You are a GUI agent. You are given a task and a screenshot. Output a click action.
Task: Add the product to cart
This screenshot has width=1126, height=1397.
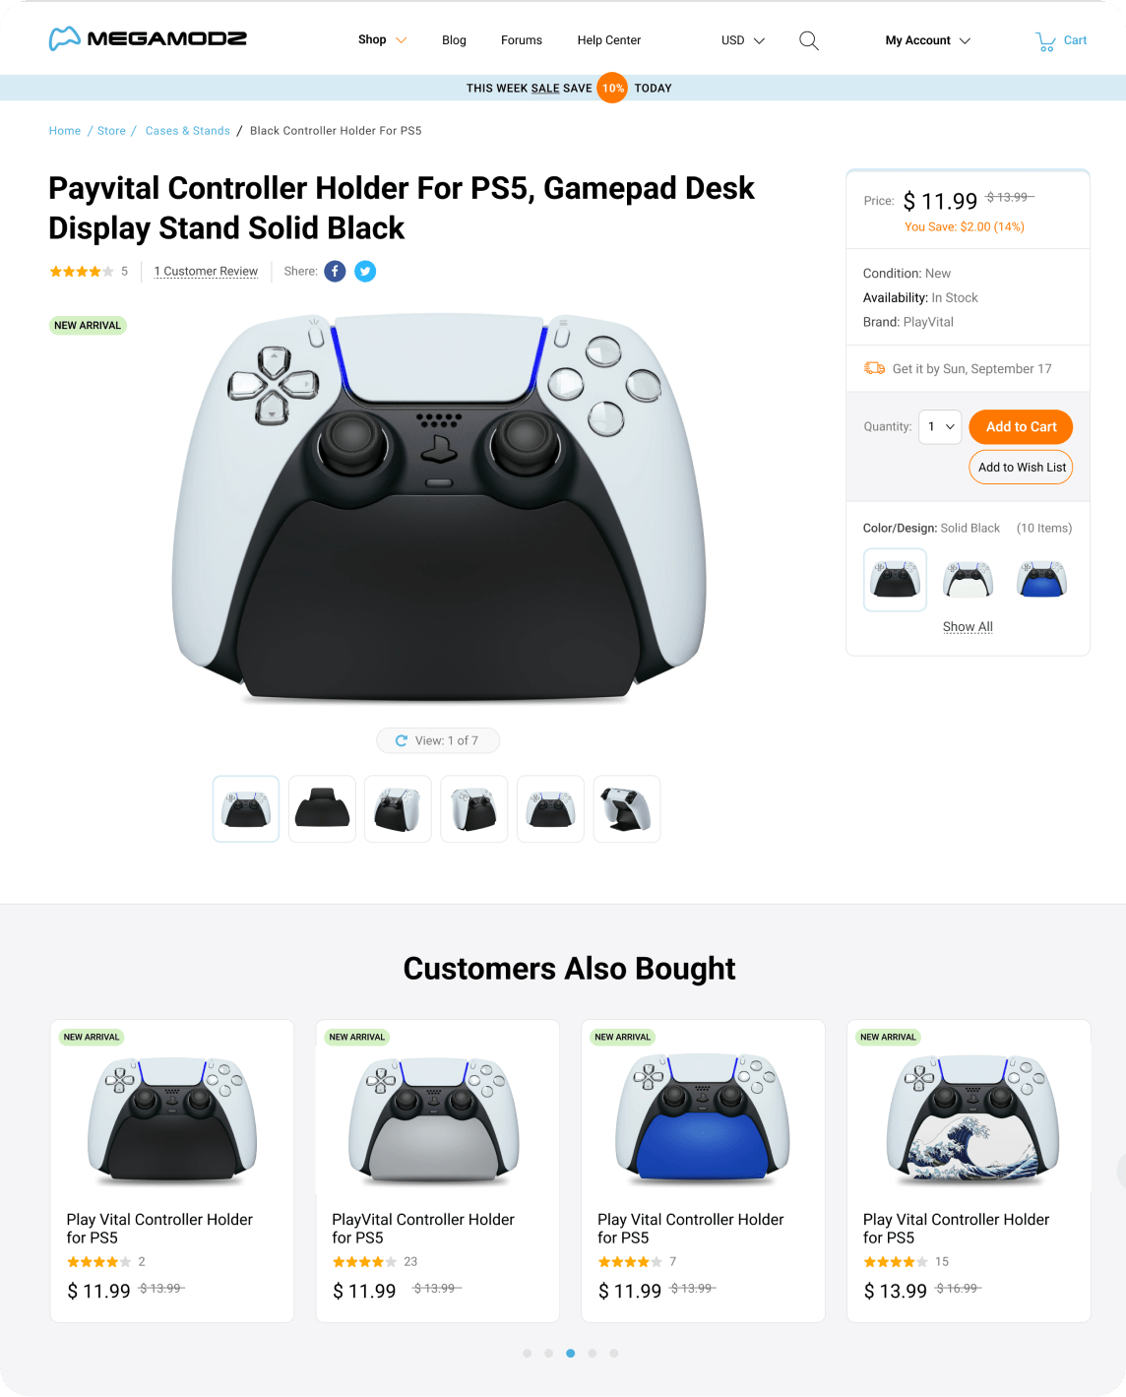click(x=1021, y=427)
